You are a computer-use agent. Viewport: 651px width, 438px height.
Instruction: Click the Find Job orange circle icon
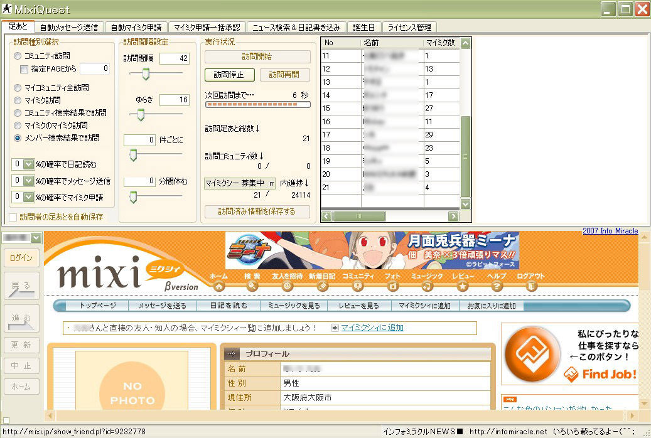click(532, 354)
